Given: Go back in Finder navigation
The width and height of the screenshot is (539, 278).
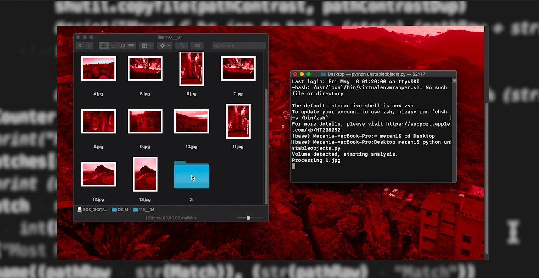Looking at the screenshot, I should [80, 46].
